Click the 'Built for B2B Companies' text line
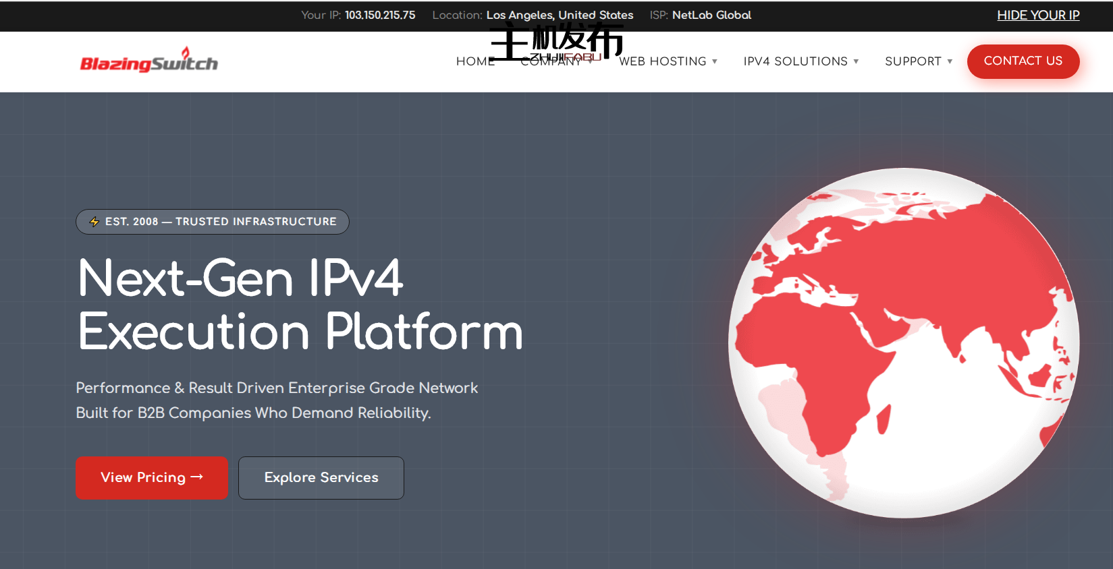 point(253,413)
